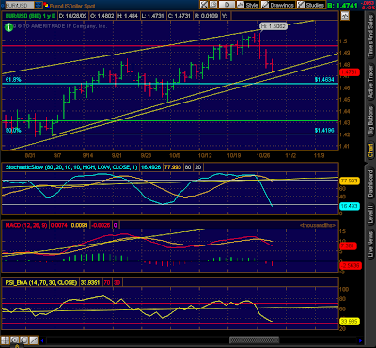Screen dimensions: 376x348
Task: Click the grid layout icon at bottom left
Action: coord(5,340)
